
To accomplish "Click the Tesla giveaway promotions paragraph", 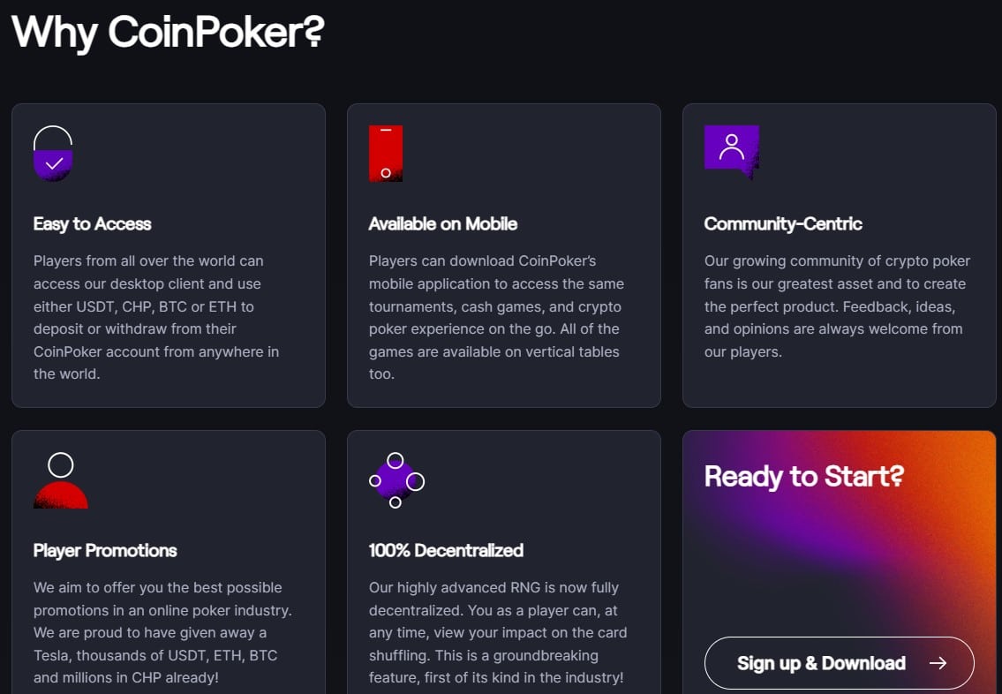I will 162,633.
